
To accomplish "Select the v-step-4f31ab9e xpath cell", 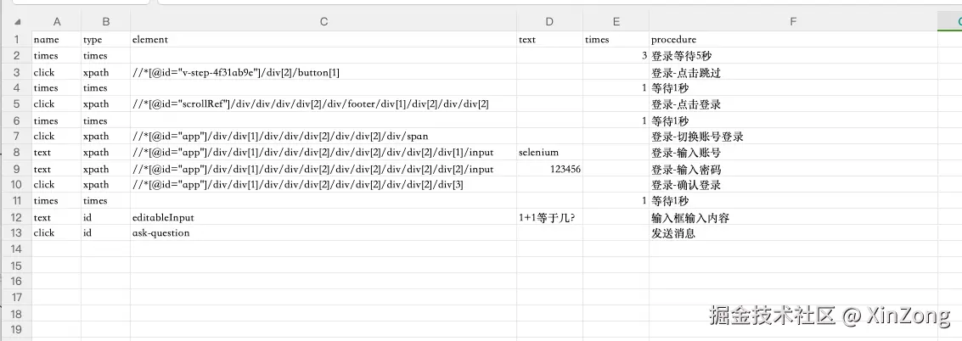I will point(323,72).
